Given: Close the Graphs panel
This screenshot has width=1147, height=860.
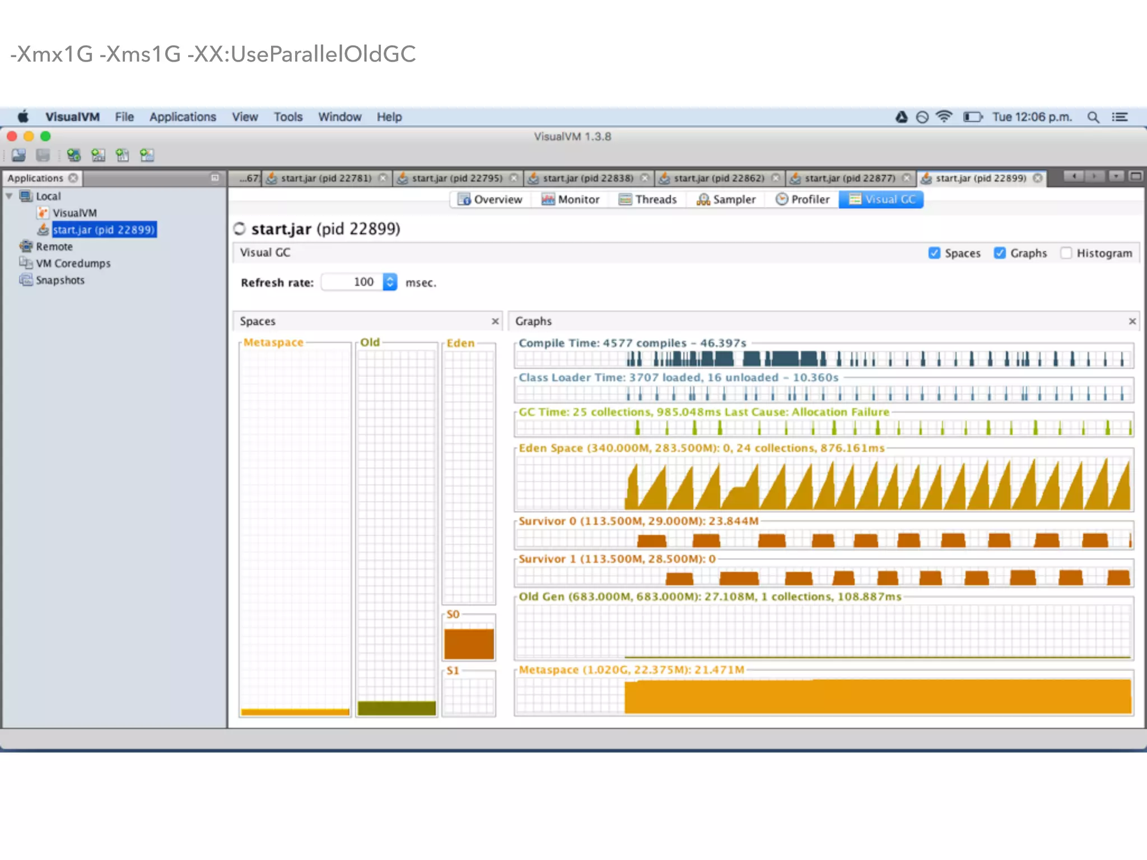Looking at the screenshot, I should pyautogui.click(x=1132, y=321).
